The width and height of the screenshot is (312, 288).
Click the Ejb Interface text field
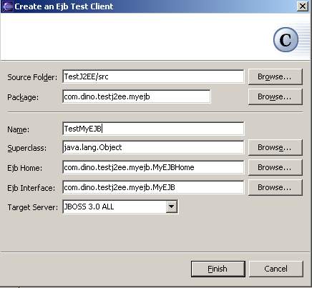[153, 187]
